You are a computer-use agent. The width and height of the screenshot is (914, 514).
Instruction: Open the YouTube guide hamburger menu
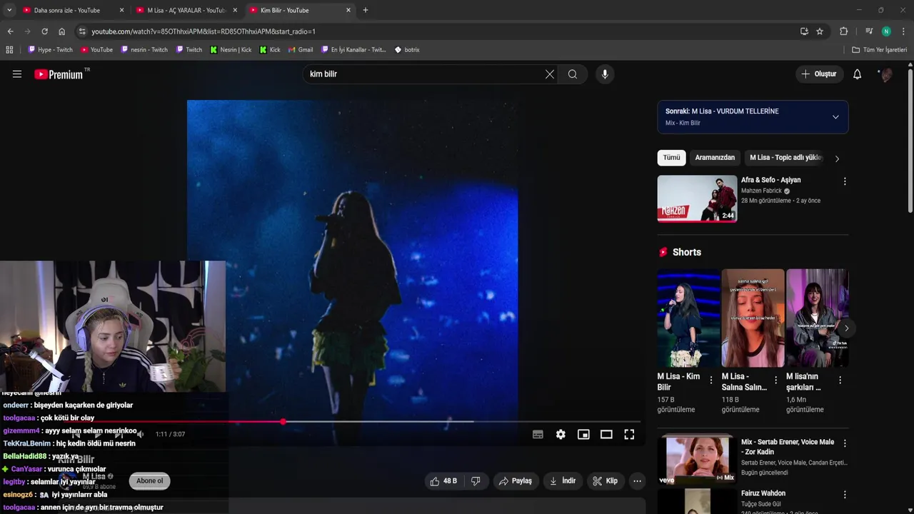click(x=17, y=74)
